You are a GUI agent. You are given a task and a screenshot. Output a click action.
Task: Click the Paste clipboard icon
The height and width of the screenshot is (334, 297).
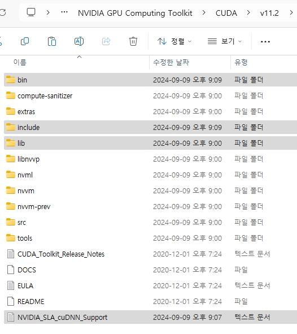coord(52,41)
